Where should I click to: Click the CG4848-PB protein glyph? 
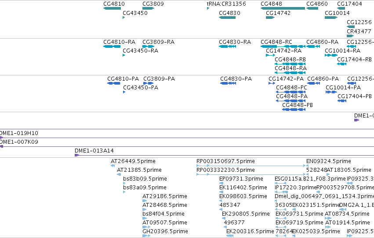click(294, 110)
